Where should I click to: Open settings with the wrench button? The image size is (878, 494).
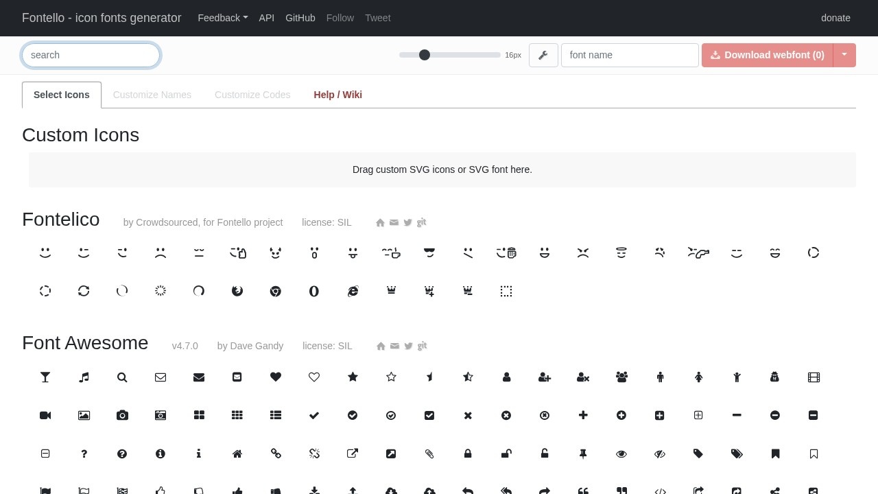[x=543, y=55]
